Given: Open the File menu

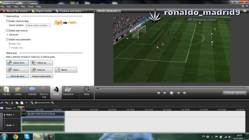Looking at the screenshot, I should [x=2, y=7].
